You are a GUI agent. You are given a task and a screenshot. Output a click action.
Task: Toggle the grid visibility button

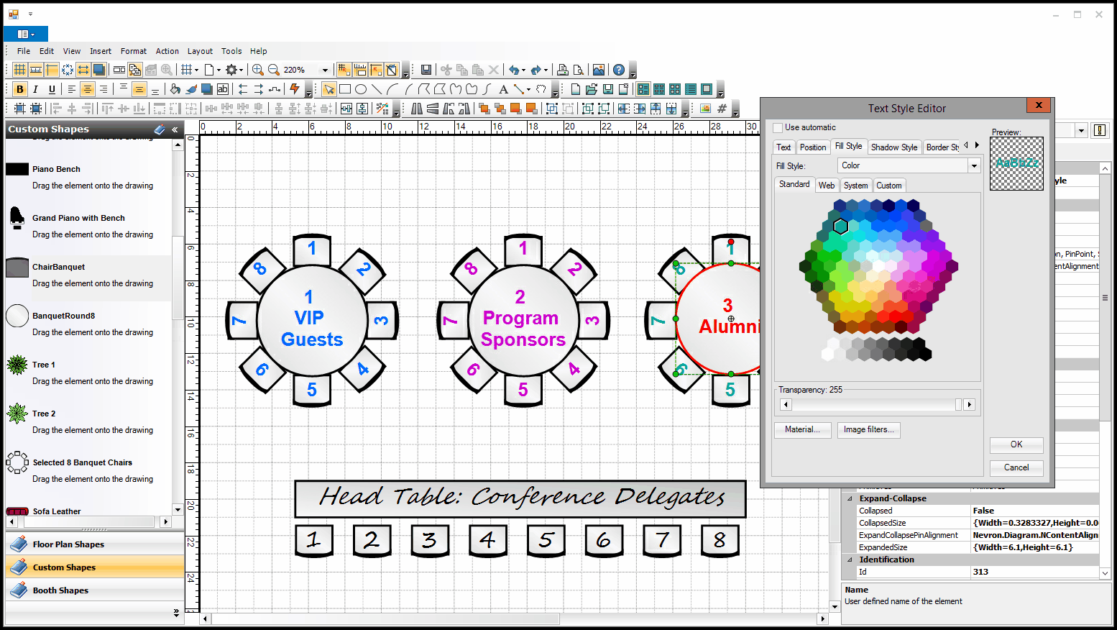(19, 70)
